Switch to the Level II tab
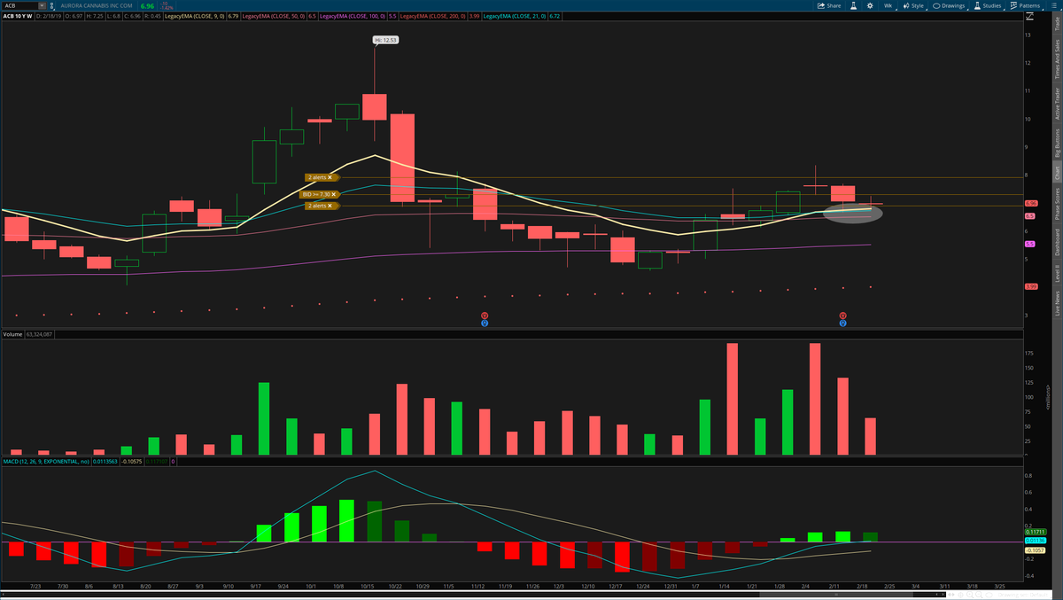1063x600 pixels. pos(1057,274)
